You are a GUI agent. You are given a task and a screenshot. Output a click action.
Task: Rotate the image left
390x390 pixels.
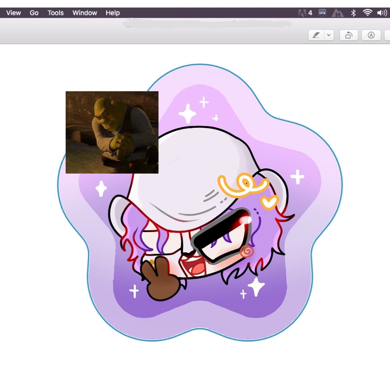point(349,35)
